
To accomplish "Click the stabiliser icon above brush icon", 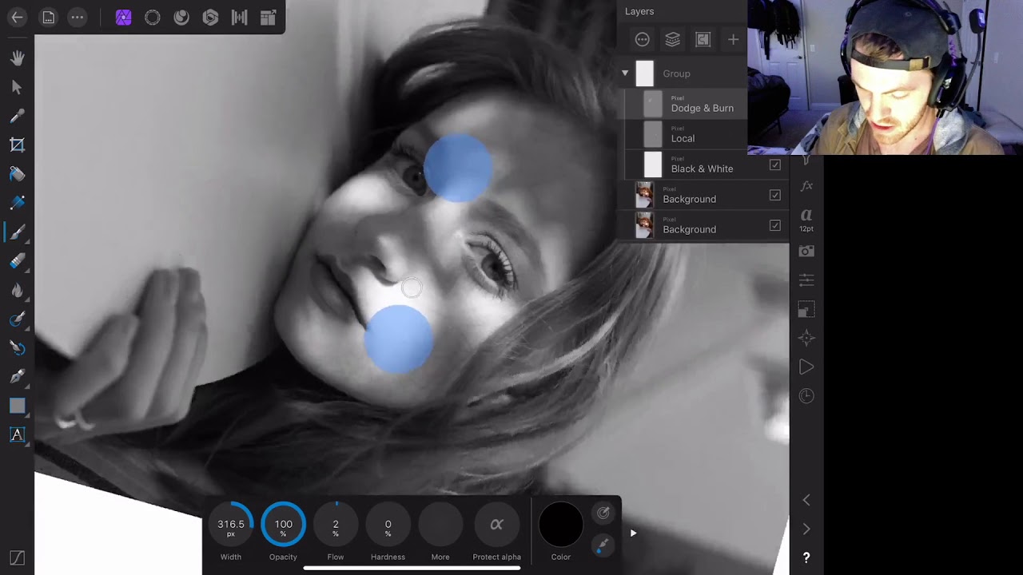I will pos(603,513).
